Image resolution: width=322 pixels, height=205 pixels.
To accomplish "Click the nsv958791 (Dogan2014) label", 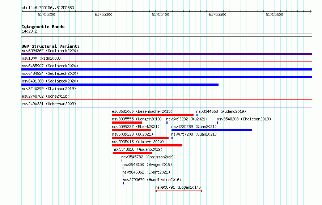I will coord(178,187).
